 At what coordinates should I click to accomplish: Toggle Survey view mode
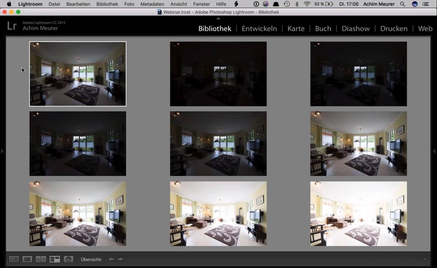tap(55, 259)
